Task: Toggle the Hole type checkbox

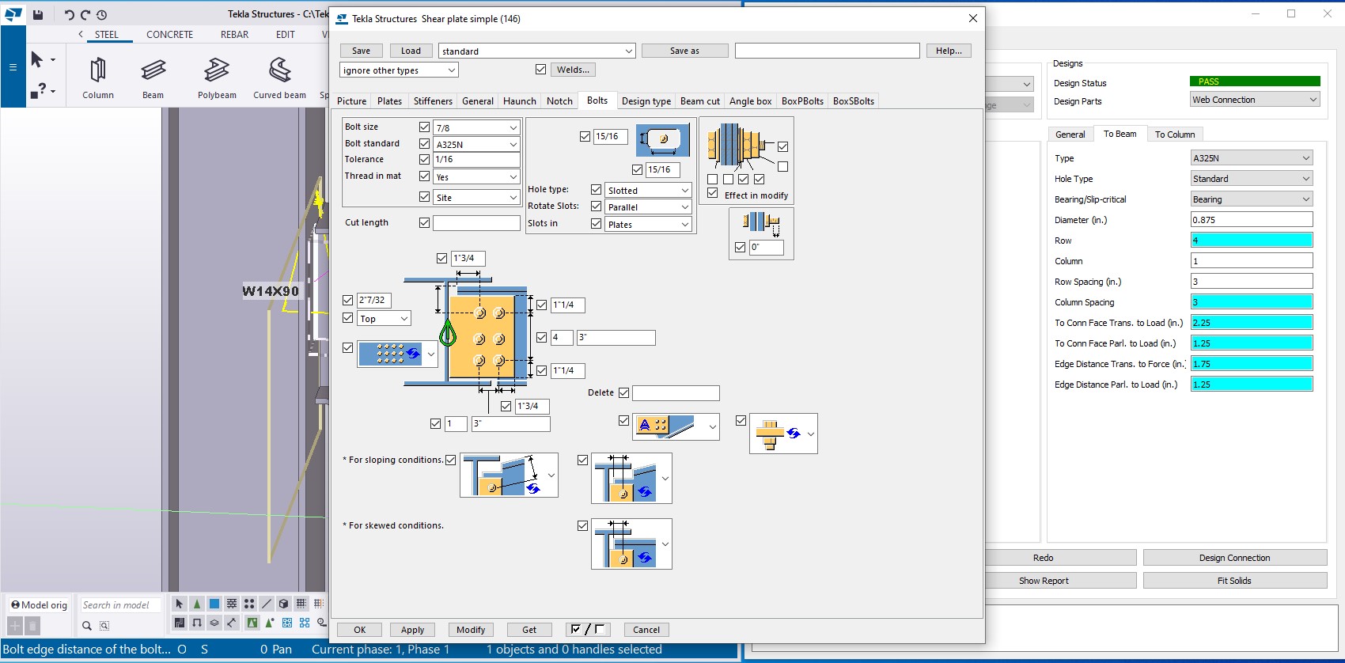Action: [596, 190]
